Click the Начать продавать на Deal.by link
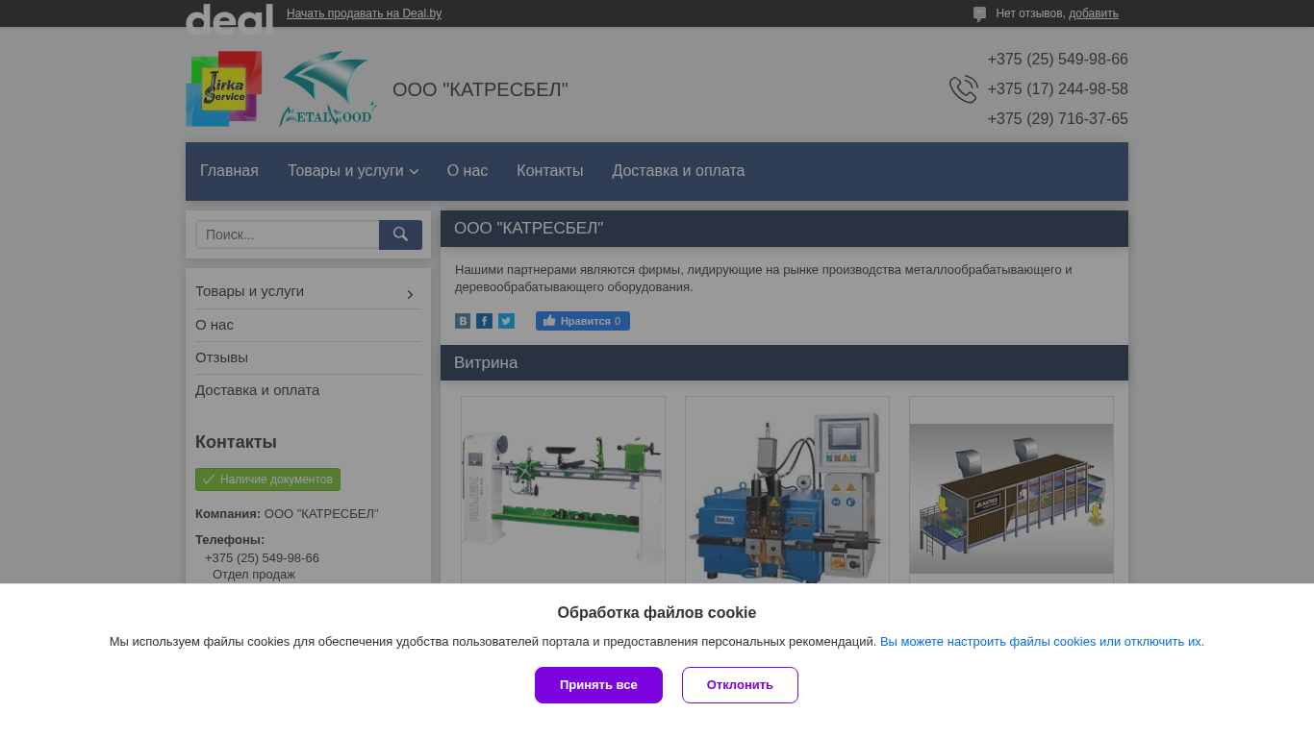The image size is (1314, 738). [364, 13]
